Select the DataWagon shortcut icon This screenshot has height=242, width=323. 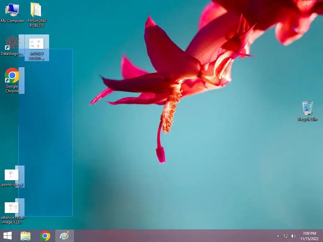[12, 45]
